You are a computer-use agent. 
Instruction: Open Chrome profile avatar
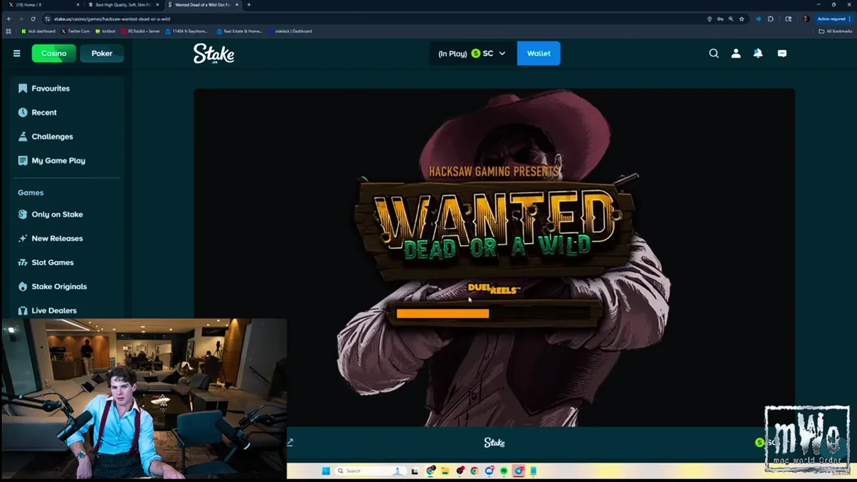tap(805, 19)
